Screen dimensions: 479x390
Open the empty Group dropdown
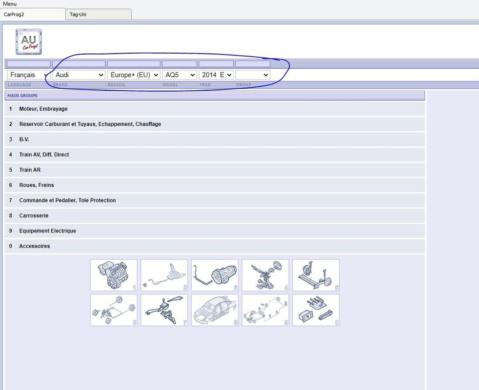pyautogui.click(x=253, y=75)
